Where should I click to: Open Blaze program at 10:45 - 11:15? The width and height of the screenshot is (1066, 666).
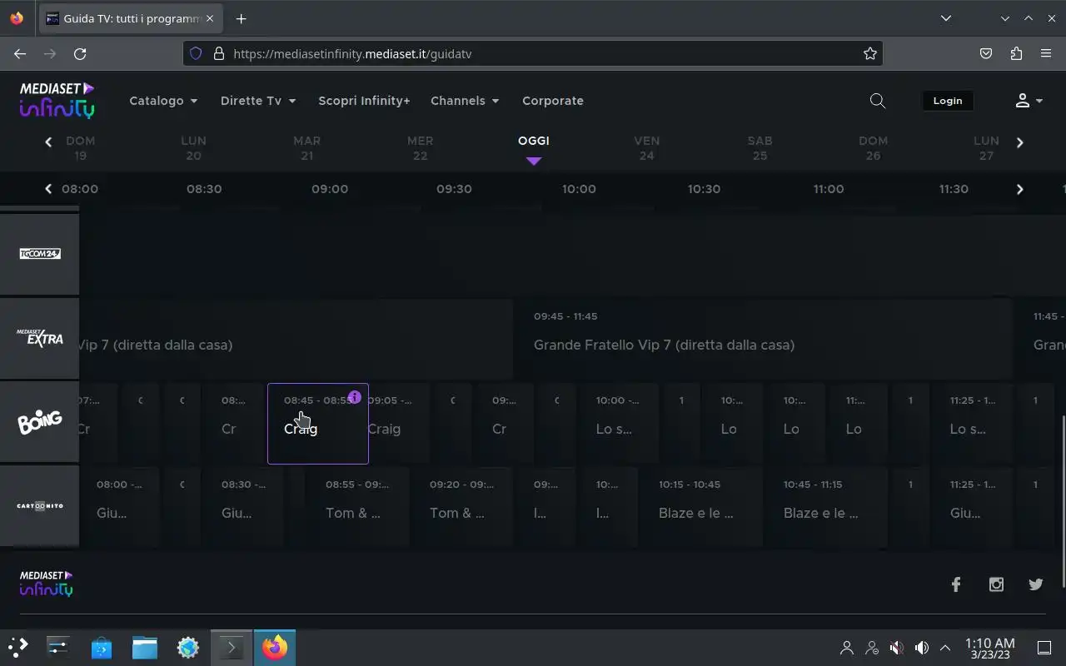(x=826, y=507)
